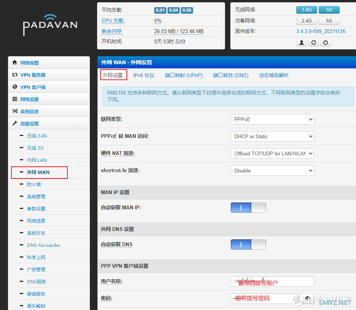Open the 硬件 NAT 加速 dropdown

(x=273, y=153)
